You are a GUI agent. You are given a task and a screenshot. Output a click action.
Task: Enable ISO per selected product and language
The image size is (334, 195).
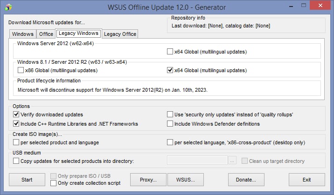[x=17, y=142]
